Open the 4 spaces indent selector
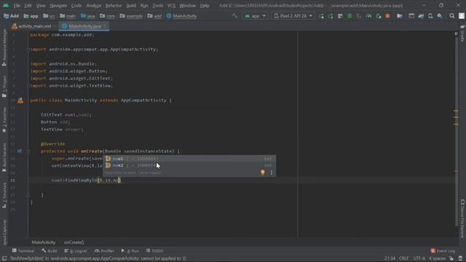466x262 pixels. [437, 258]
